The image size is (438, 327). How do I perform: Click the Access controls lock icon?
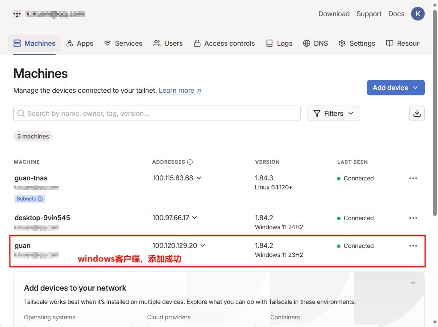[197, 43]
